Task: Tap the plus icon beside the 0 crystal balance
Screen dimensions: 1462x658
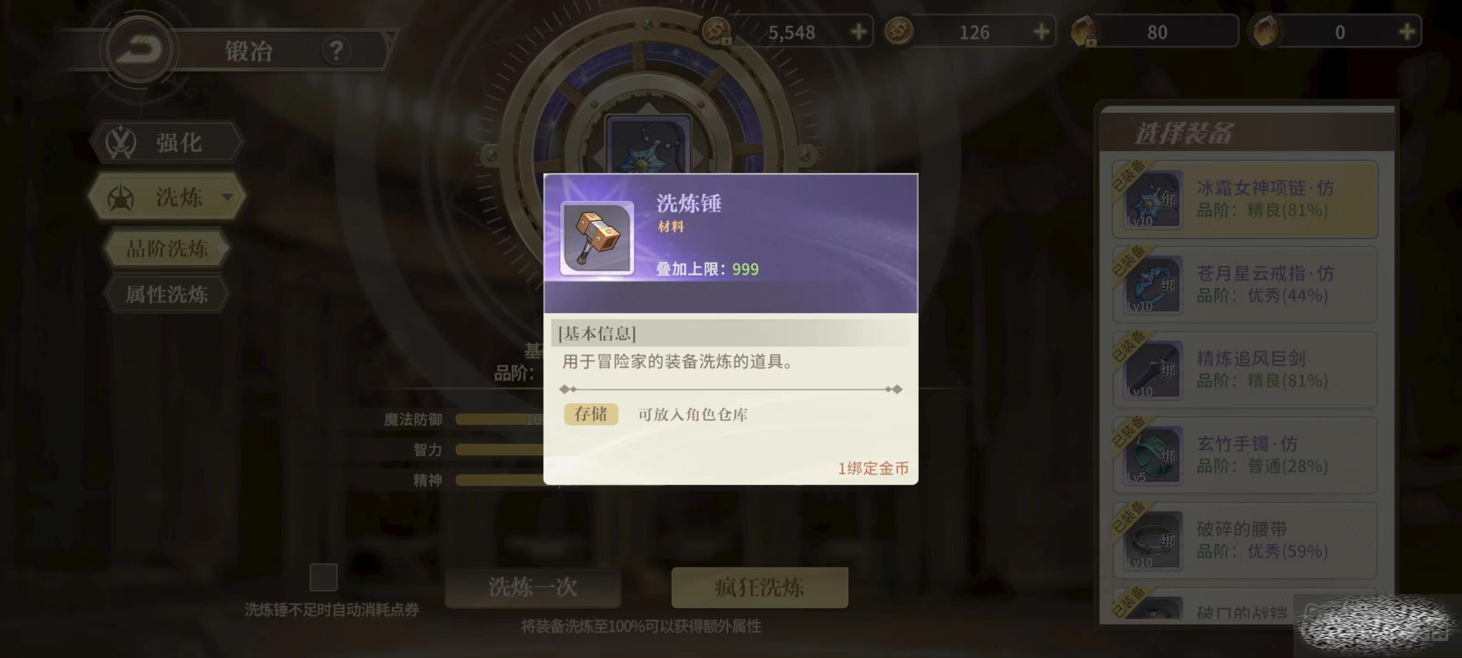Action: (x=1407, y=32)
